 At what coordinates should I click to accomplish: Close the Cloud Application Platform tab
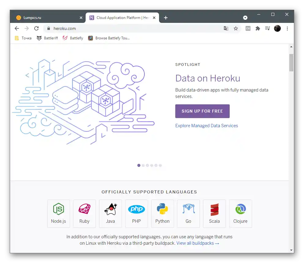pyautogui.click(x=154, y=18)
